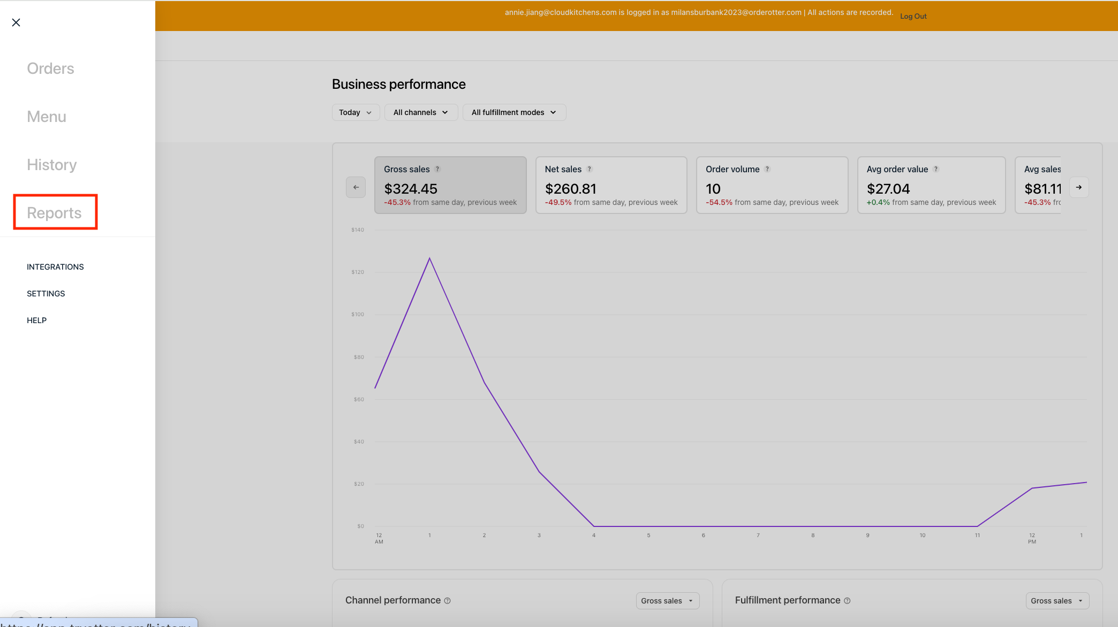Click Net sales help question-mark icon
Image resolution: width=1118 pixels, height=627 pixels.
(590, 169)
